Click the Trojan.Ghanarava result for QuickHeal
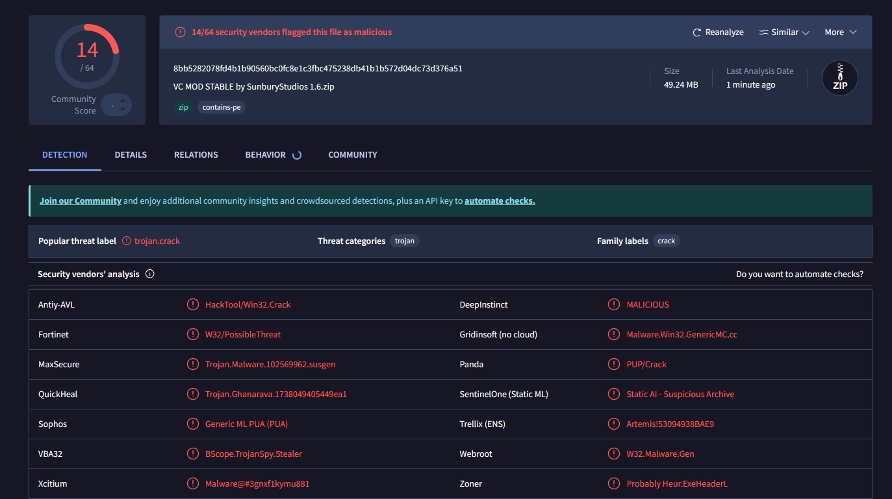Viewport: 892px width, 499px height. point(276,394)
